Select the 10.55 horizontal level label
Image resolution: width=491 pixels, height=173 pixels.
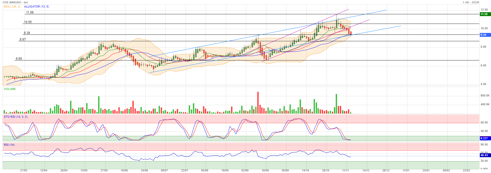point(28,22)
